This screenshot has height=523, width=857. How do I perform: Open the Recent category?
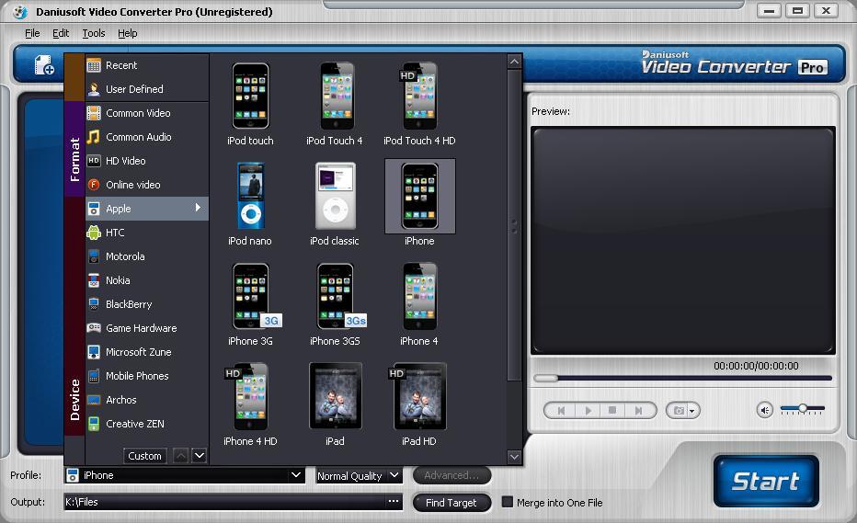(147, 65)
